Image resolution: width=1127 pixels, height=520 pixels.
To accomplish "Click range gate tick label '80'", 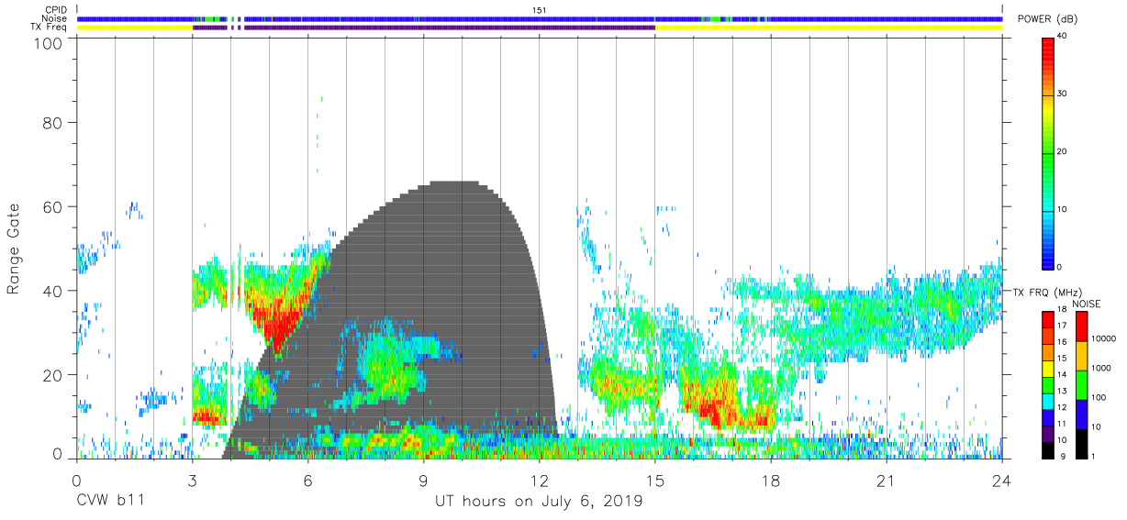I will [53, 123].
